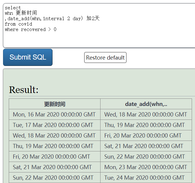Click cell Sat, 21 Mar 2020 in 更新时间 column
Image resolution: width=195 pixels, height=183 pixels.
(x=55, y=167)
